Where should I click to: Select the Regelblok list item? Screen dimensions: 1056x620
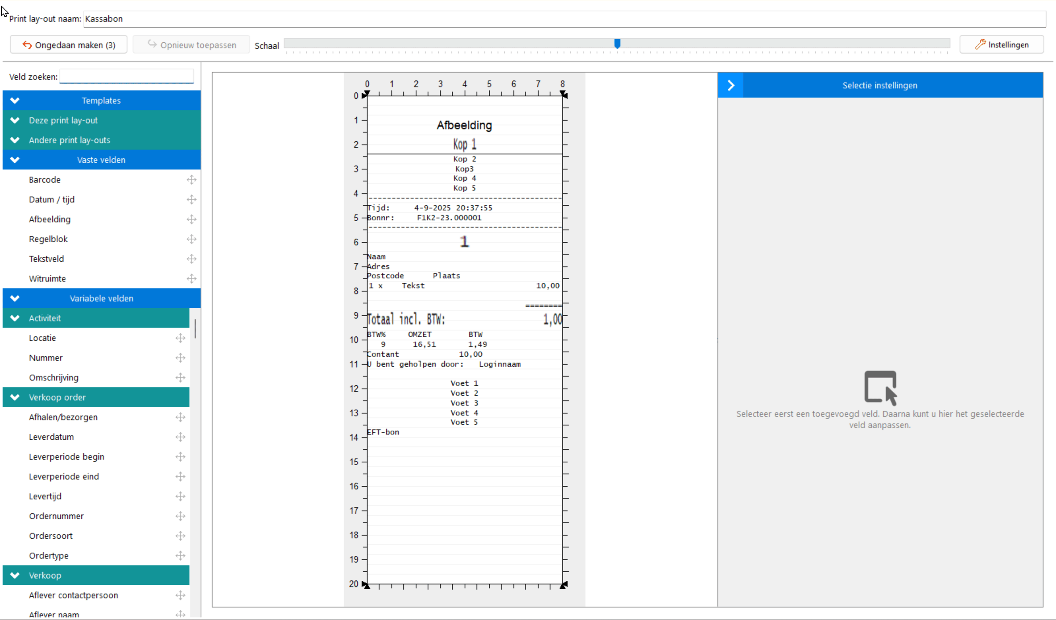(48, 239)
